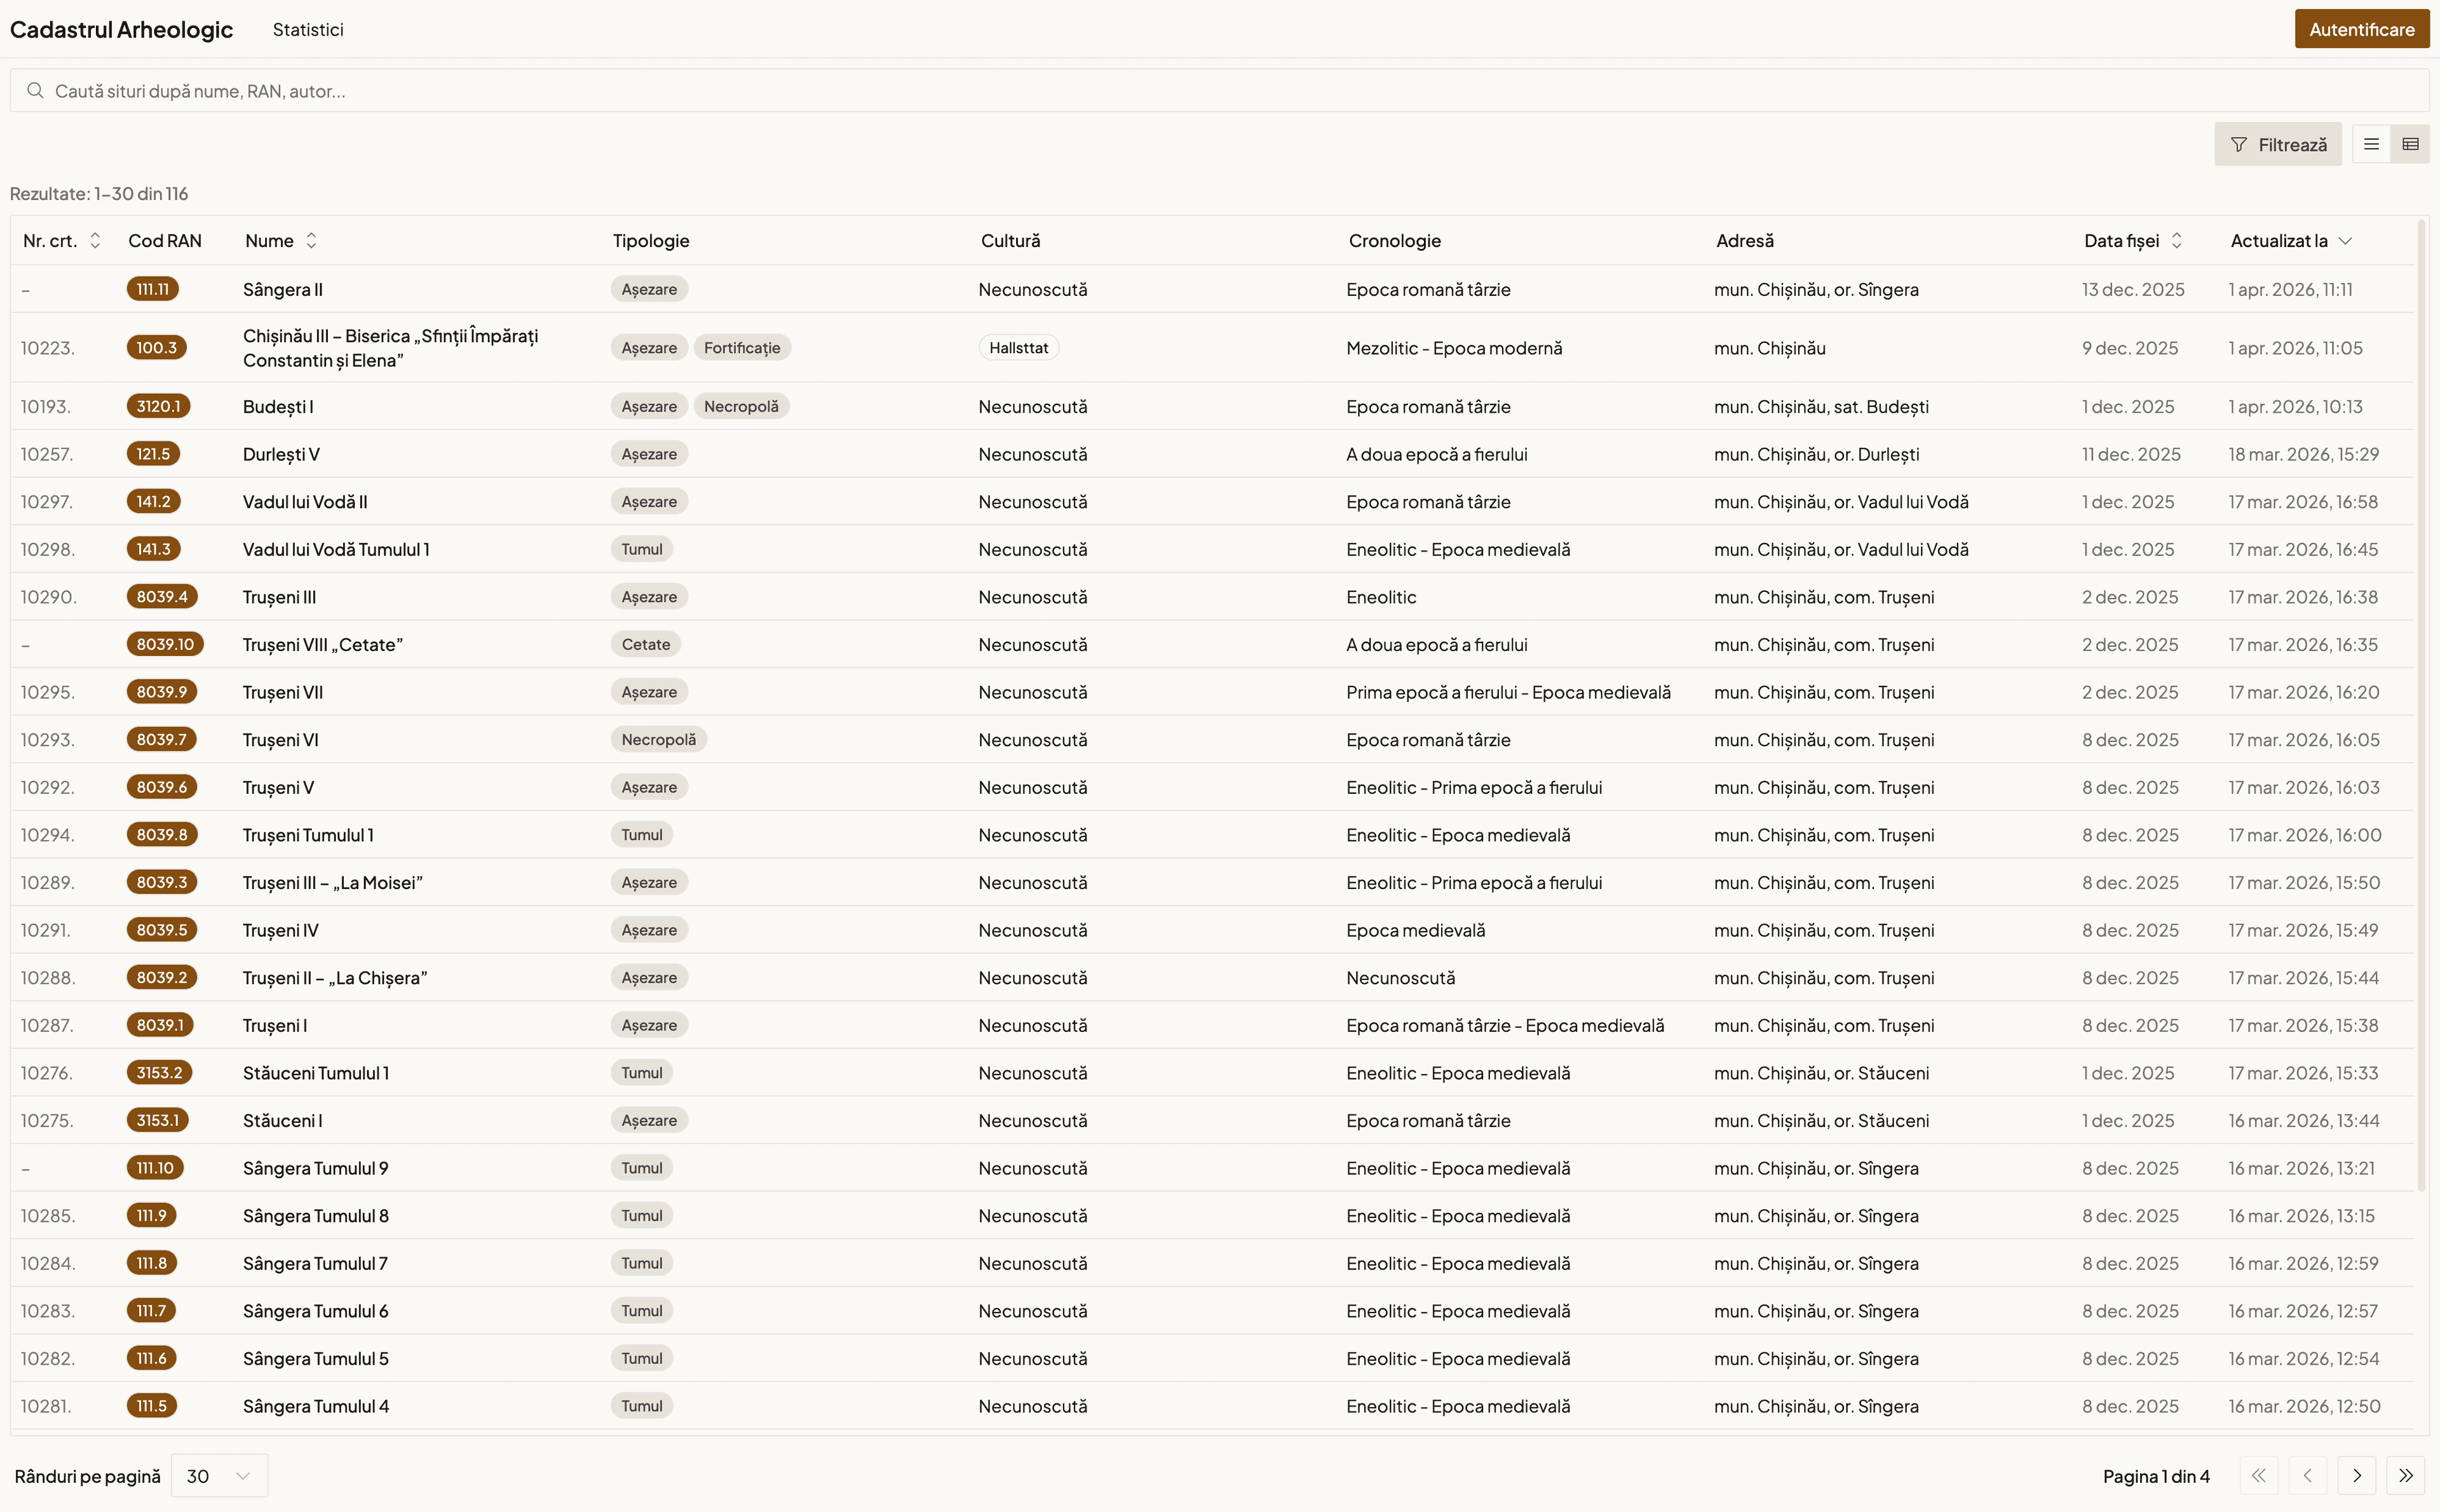Focus the site search field
Viewport: 2440px width, 1512px height.
(x=1200, y=91)
